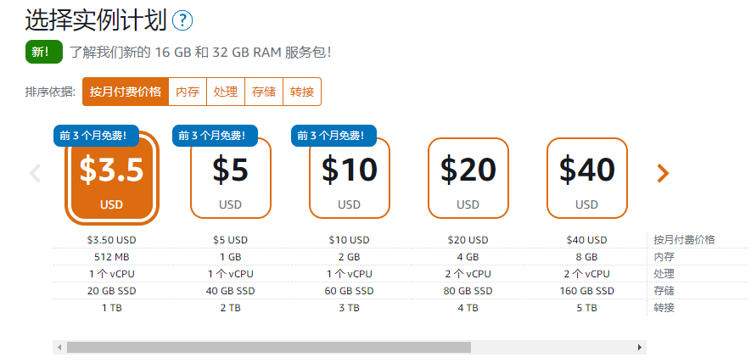Viewport: 751px width, 363px height.
Task: Select the $5 USD plan
Action: click(230, 180)
